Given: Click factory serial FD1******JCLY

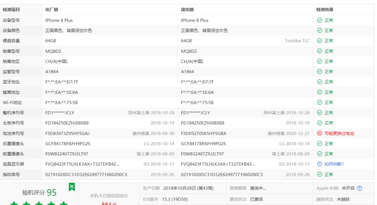Looking at the screenshot, I should point(60,113).
